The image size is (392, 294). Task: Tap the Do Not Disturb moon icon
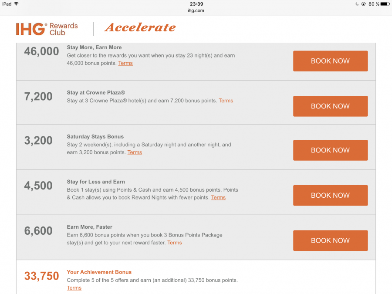click(x=357, y=4)
